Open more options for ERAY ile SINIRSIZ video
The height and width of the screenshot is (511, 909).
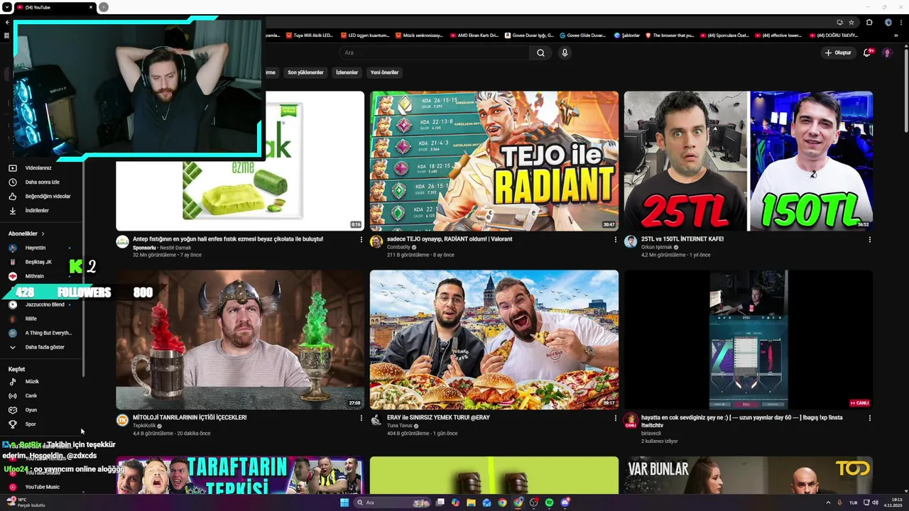click(x=615, y=419)
